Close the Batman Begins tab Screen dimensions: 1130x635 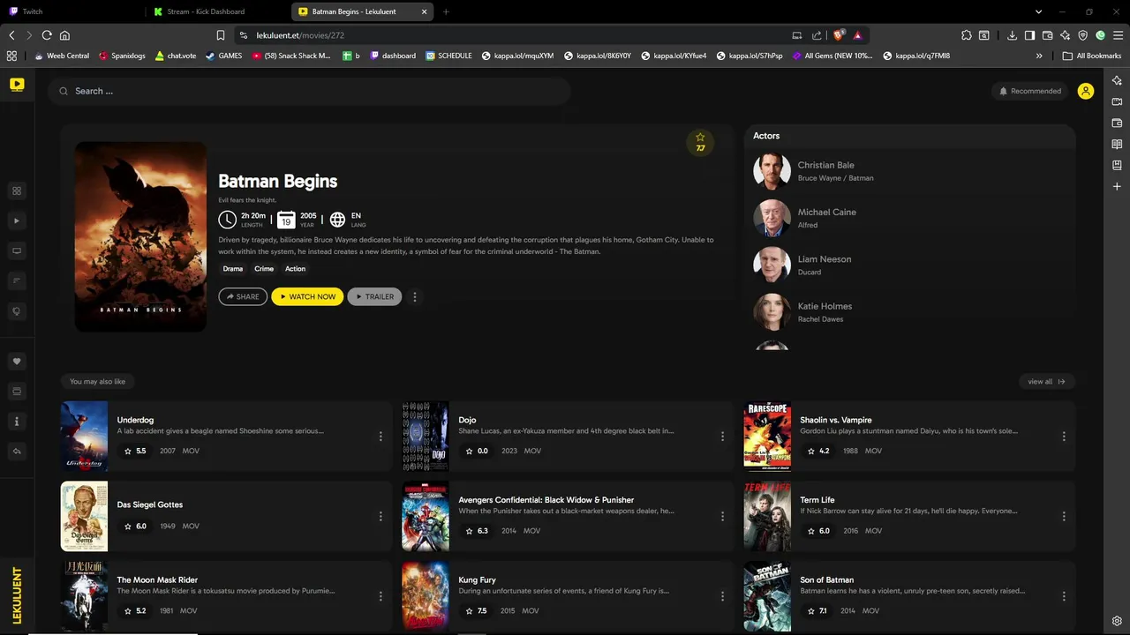coord(425,11)
